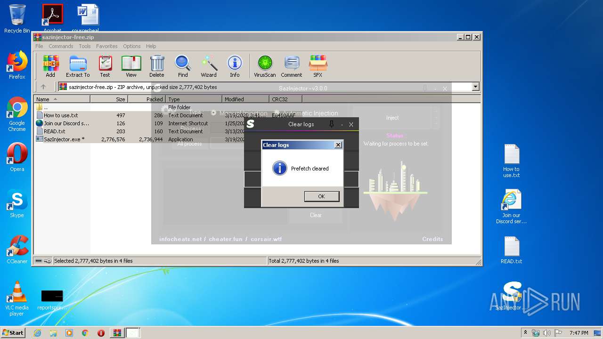The height and width of the screenshot is (339, 603).
Task: Select the SazInjector.exe archive row
Action: pos(169,139)
